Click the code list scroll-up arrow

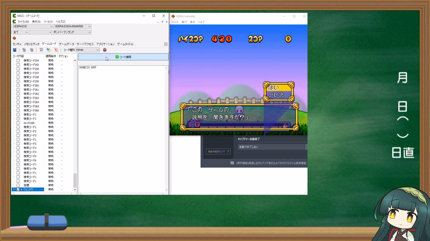click(75, 60)
